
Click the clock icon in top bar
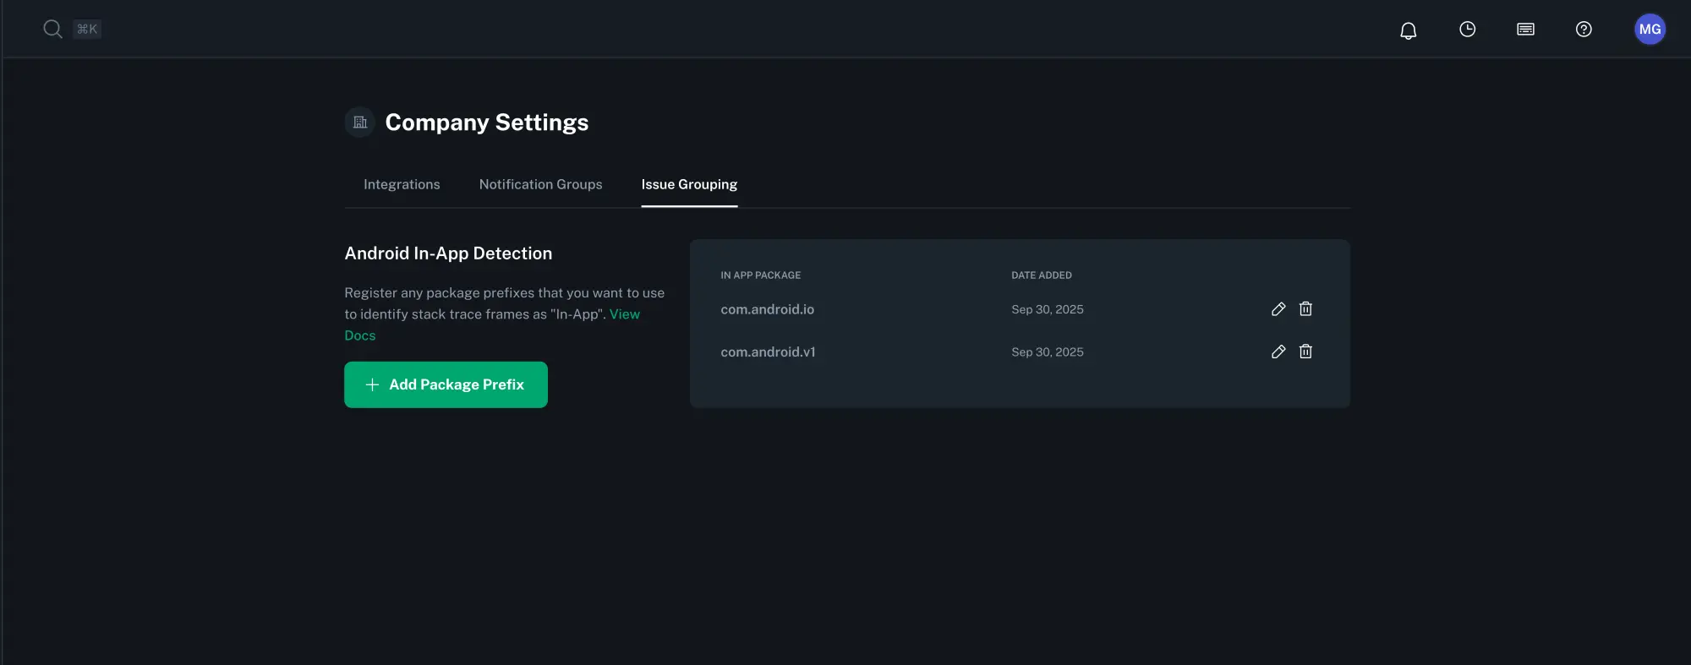[1467, 30]
